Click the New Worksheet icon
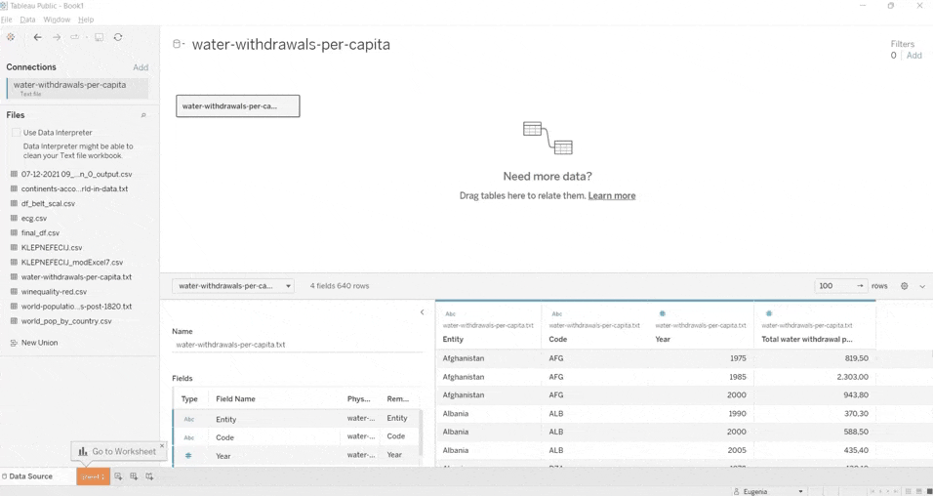This screenshot has width=933, height=496. [118, 476]
